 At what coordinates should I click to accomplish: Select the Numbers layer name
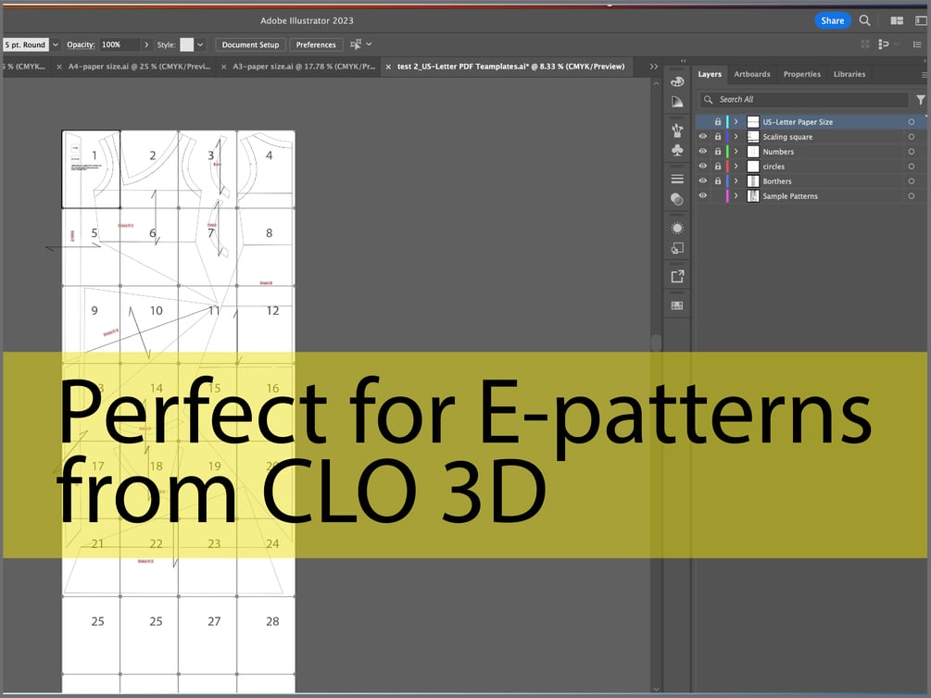[778, 151]
